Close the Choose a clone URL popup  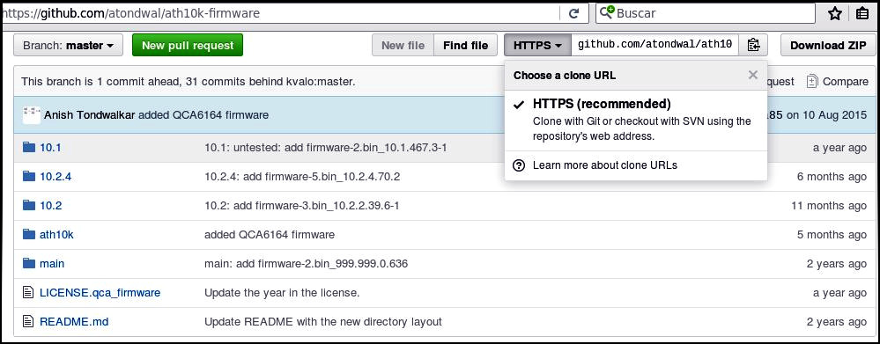coord(753,75)
